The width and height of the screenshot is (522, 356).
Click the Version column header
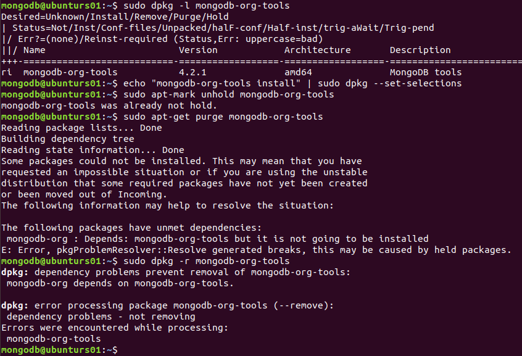point(197,50)
